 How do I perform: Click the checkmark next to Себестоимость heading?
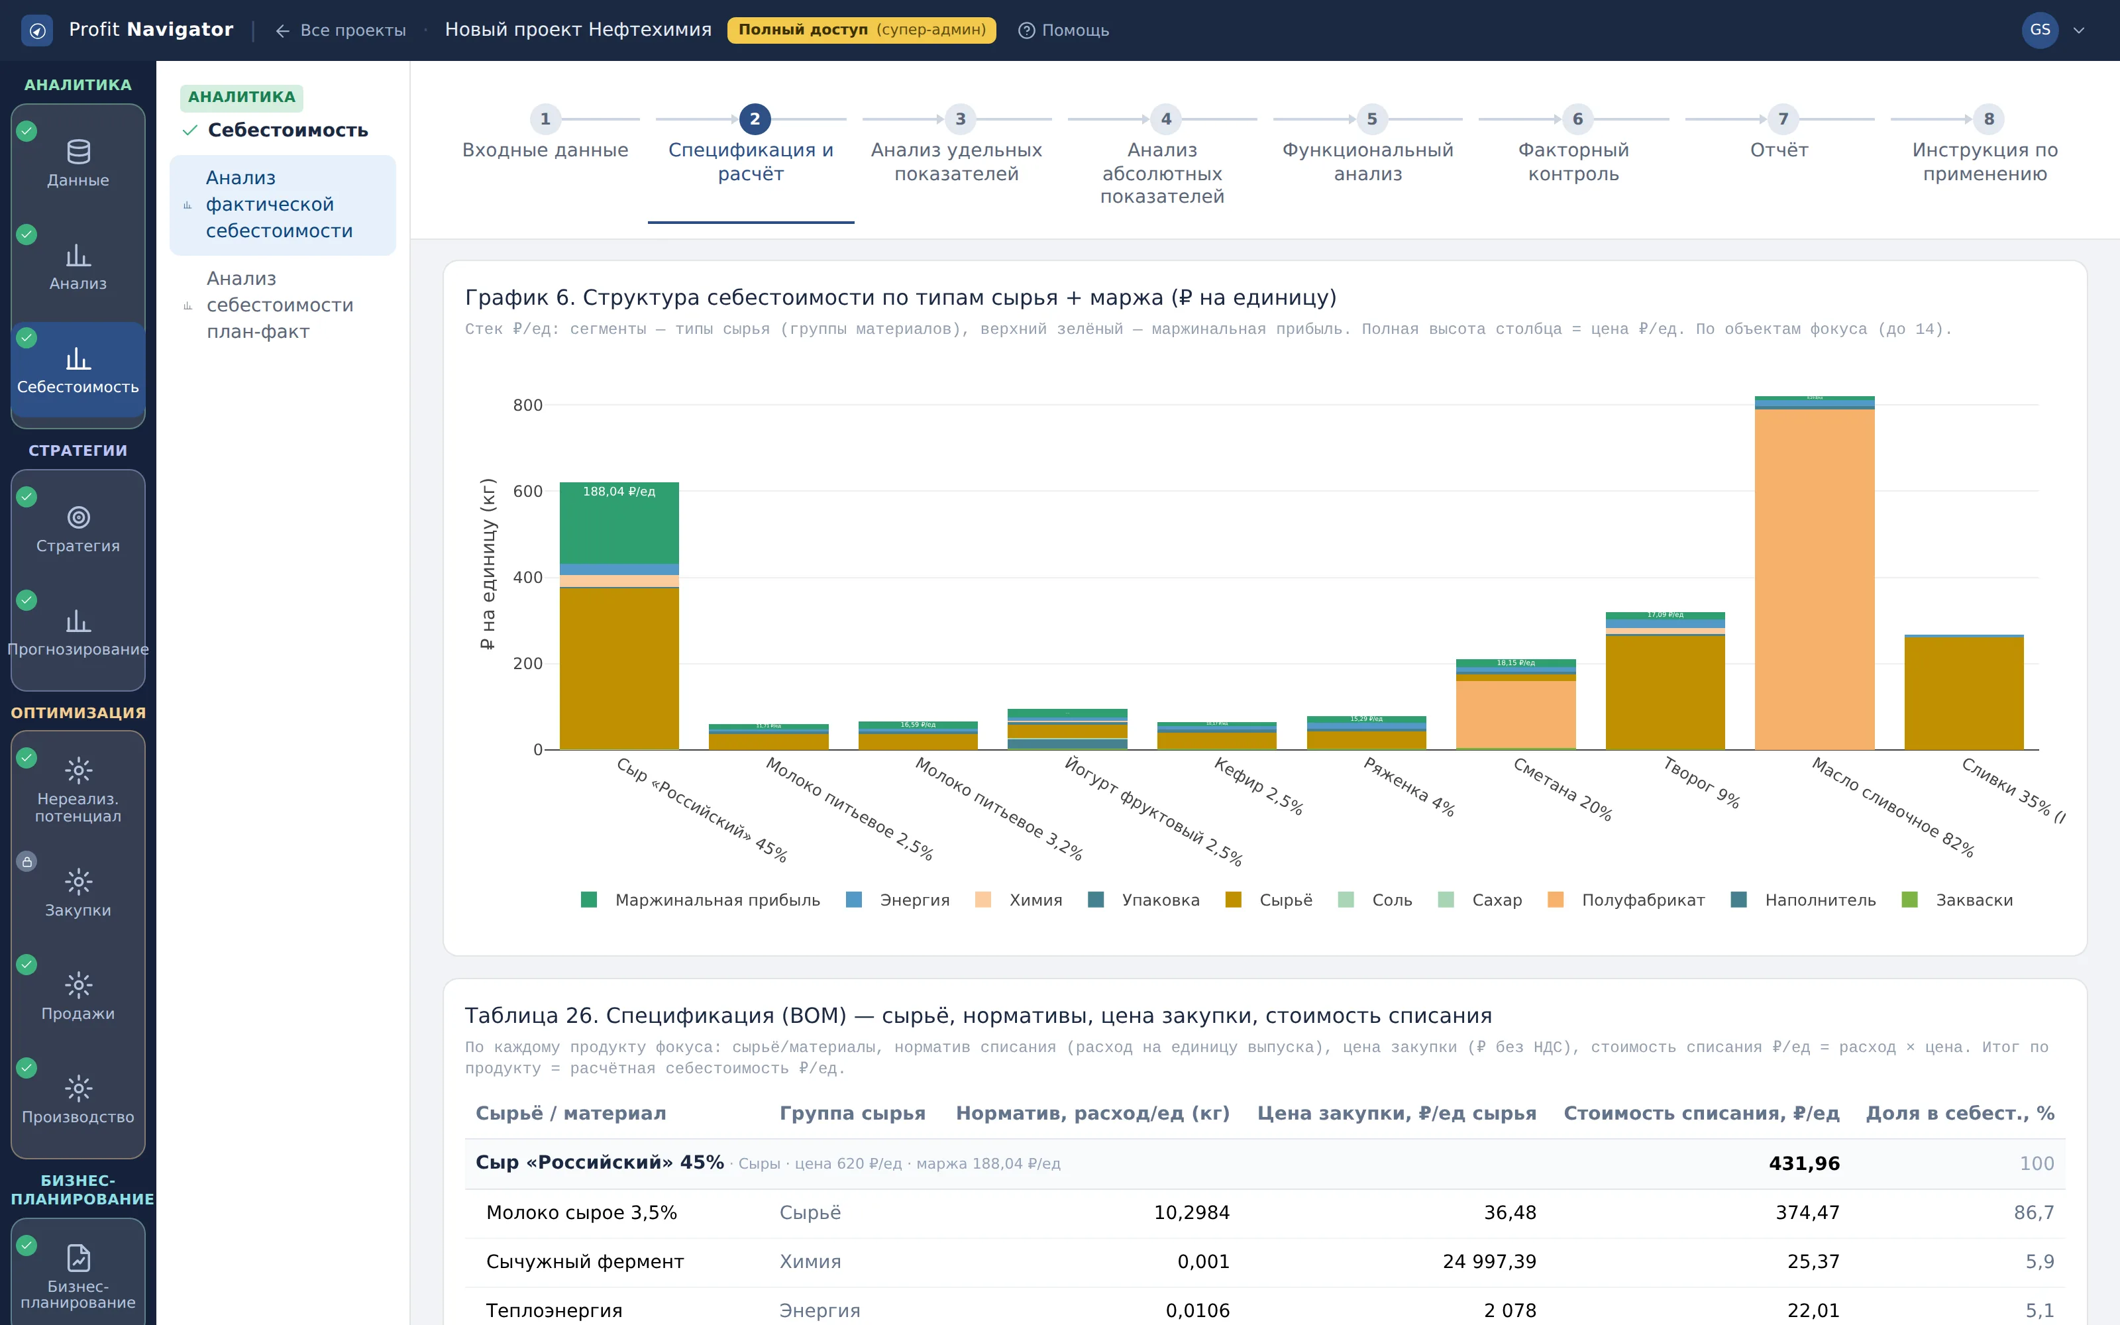189,131
